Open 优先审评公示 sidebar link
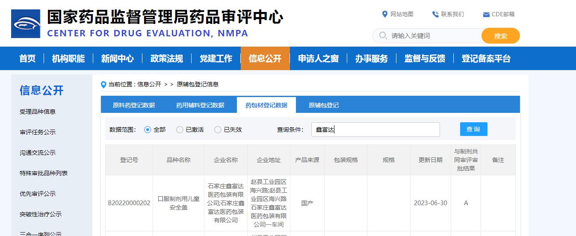Viewport: 576px width, 236px height. pos(38,194)
